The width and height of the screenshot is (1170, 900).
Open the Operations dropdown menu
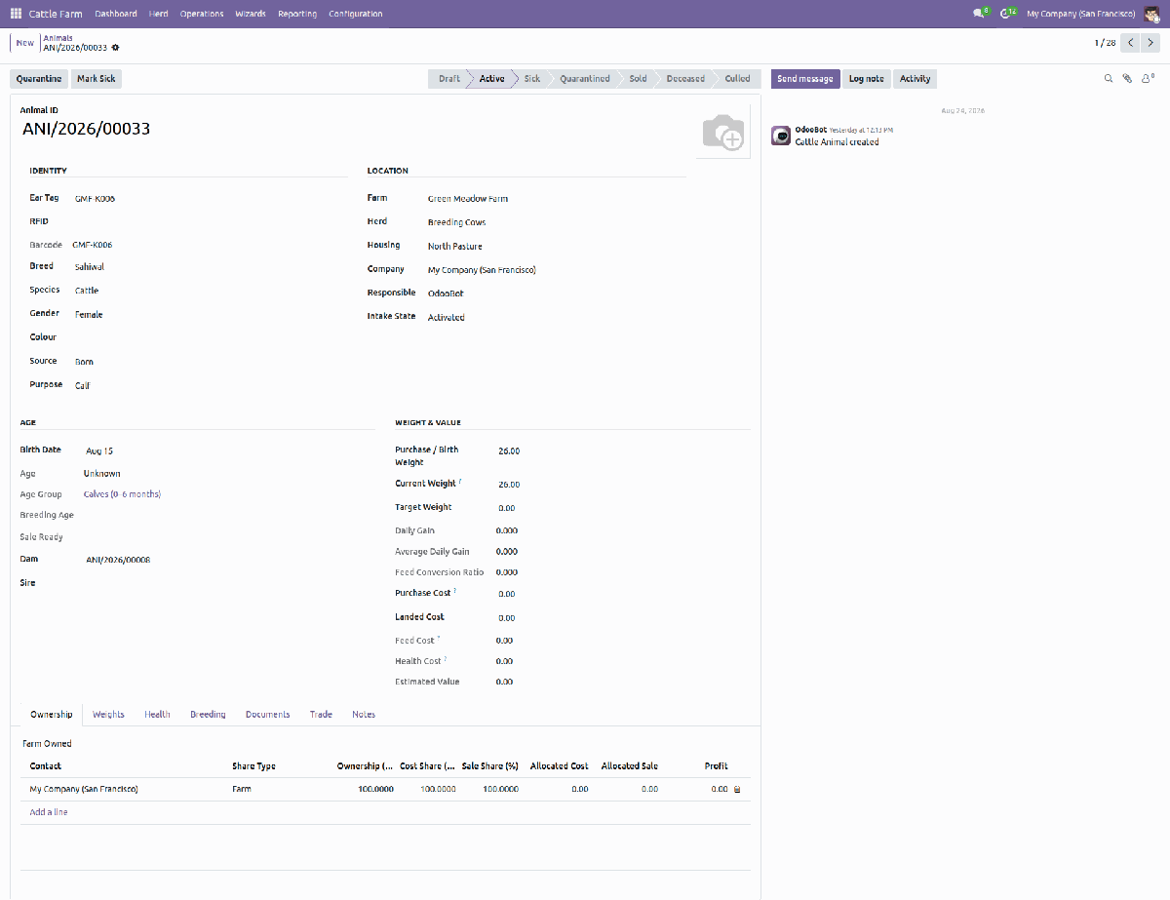(x=202, y=14)
